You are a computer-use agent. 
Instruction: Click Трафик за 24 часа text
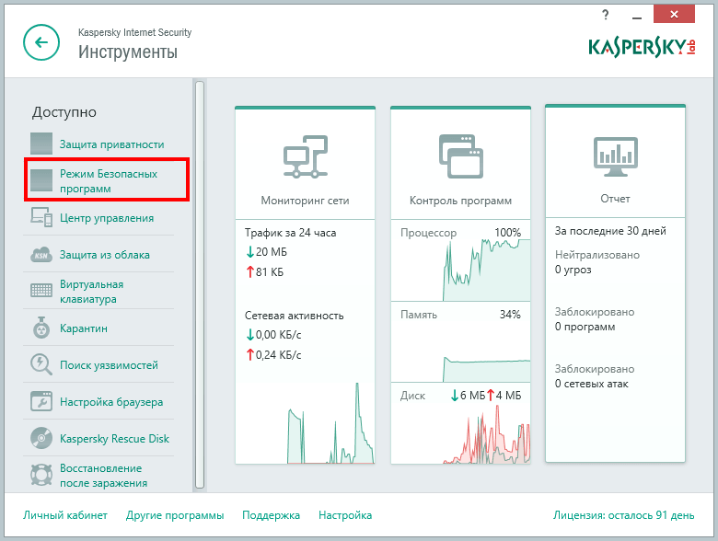290,233
